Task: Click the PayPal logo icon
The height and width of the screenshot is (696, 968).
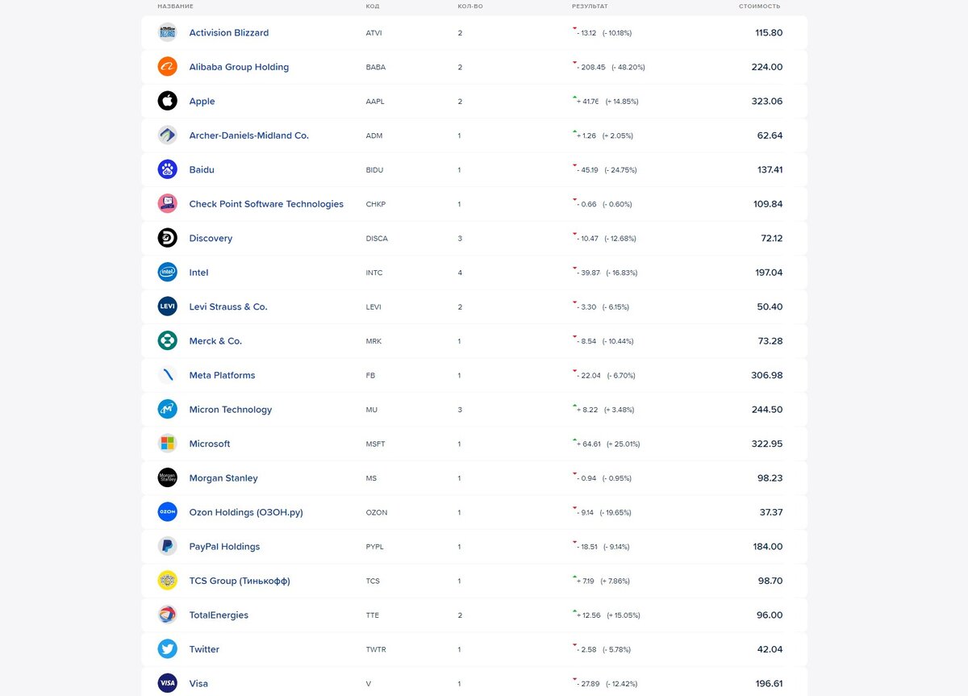Action: click(x=167, y=547)
